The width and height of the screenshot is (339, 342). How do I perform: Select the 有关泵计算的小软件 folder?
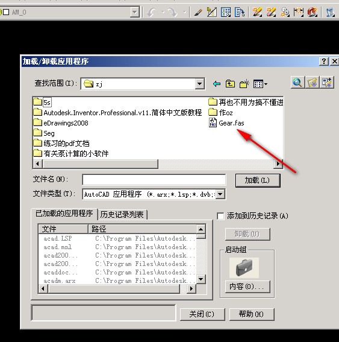71,154
